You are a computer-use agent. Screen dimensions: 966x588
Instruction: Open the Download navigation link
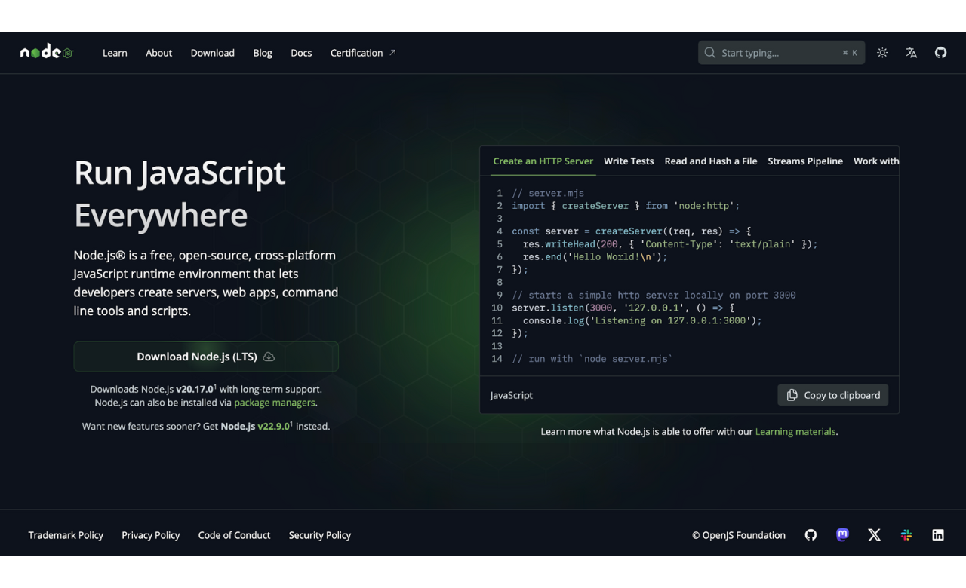pyautogui.click(x=213, y=53)
